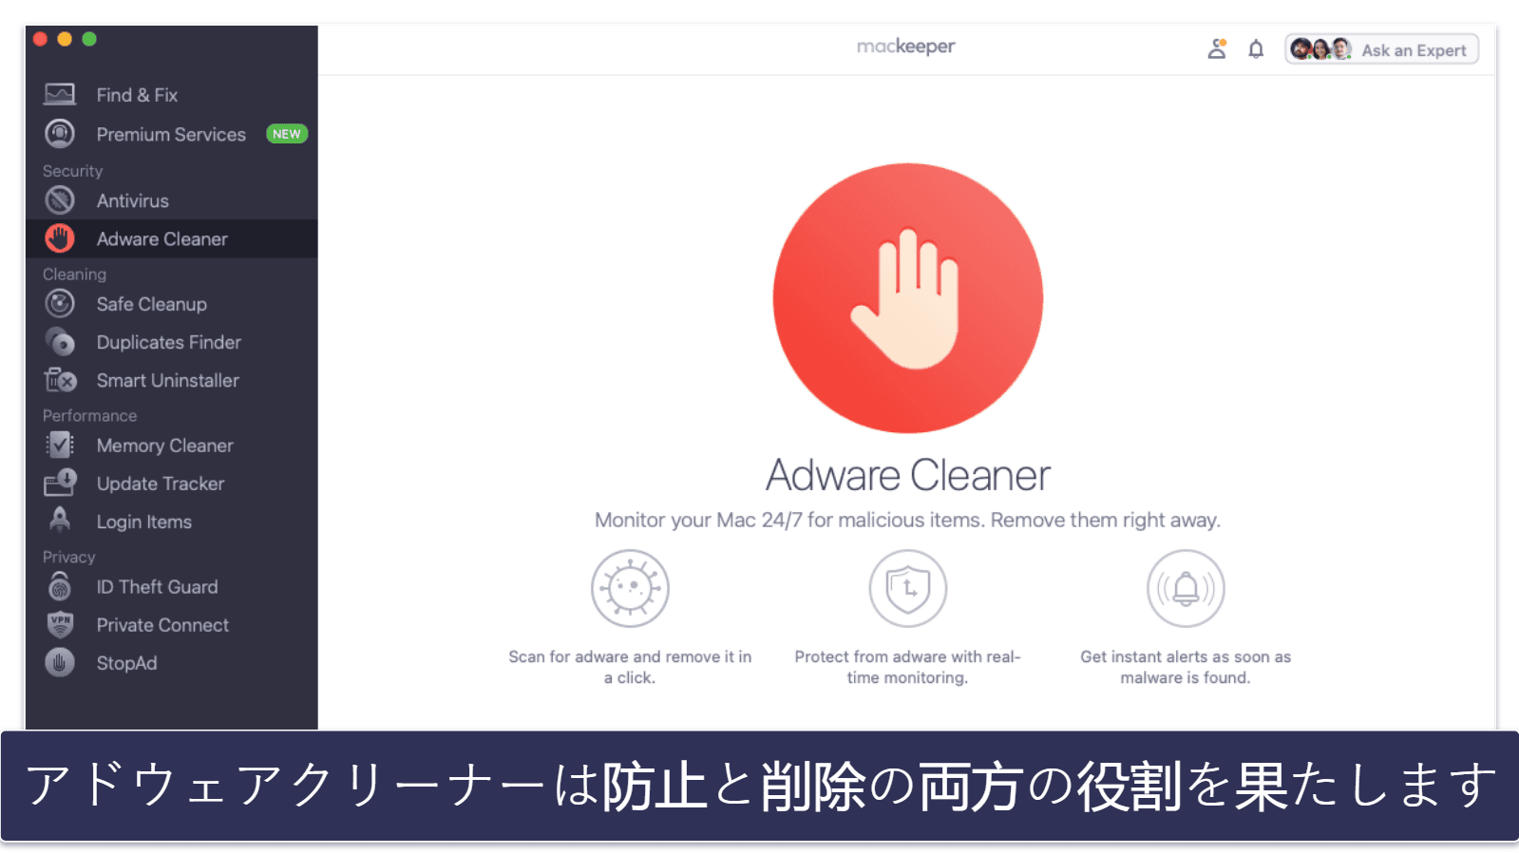
Task: Click the Security section heading
Action: coord(72,171)
